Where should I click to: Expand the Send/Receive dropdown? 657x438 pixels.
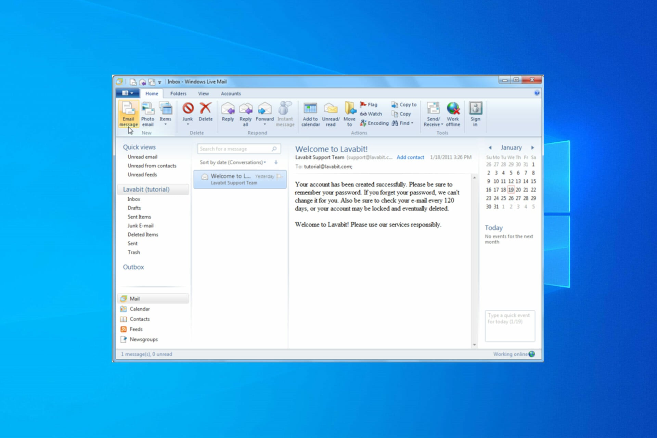[442, 125]
